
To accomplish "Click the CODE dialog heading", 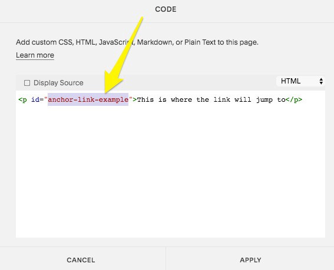I will tap(166, 9).
